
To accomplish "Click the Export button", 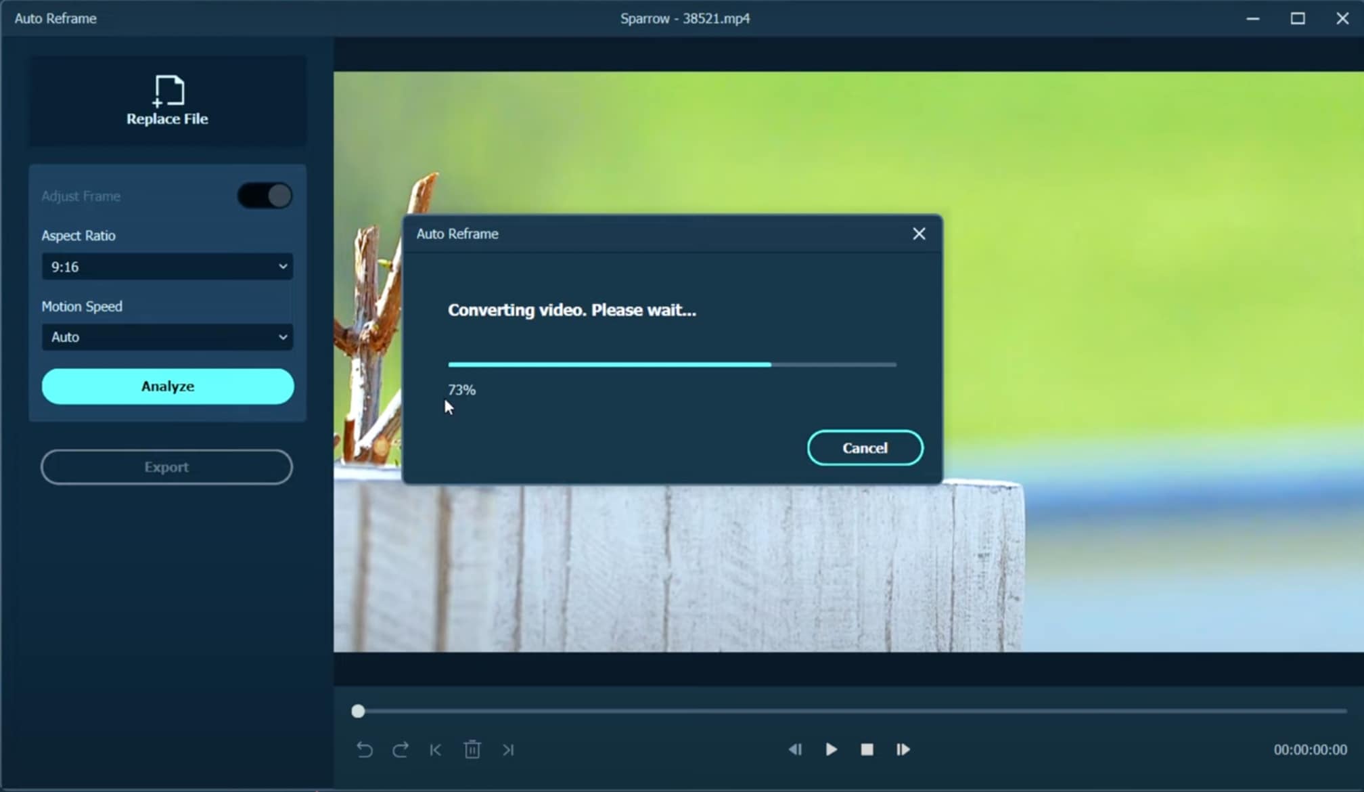I will tap(166, 467).
